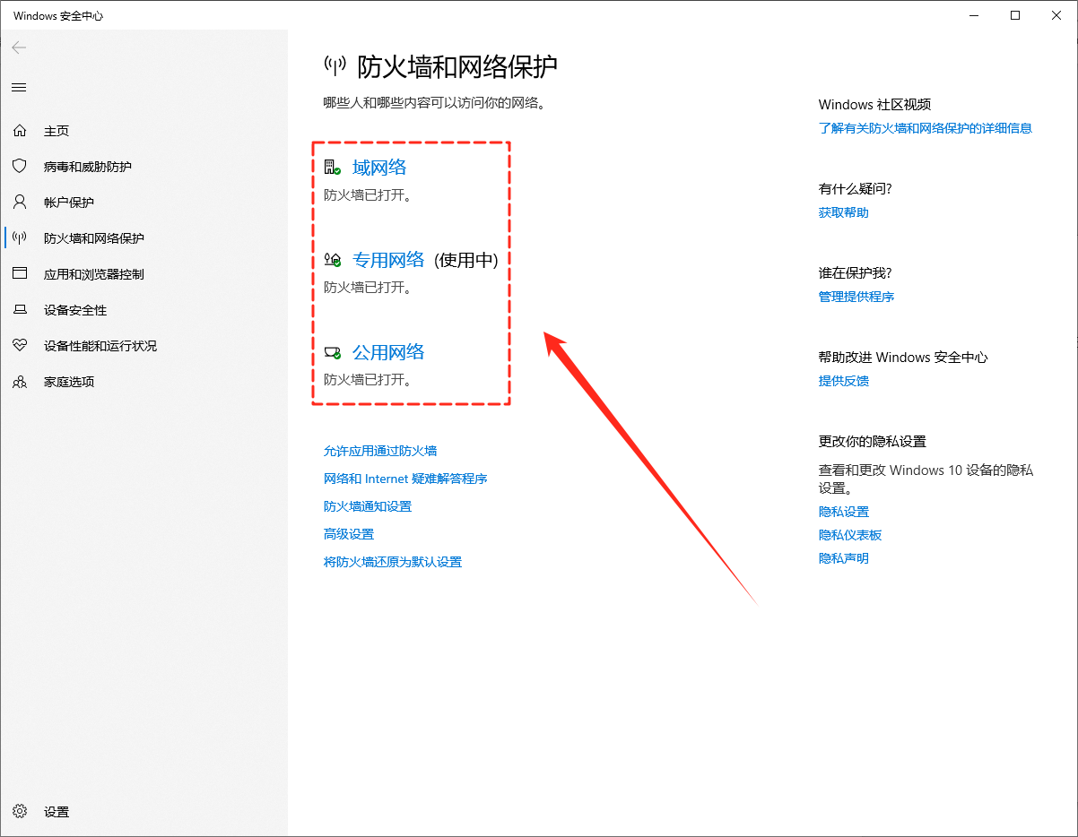This screenshot has width=1078, height=837.
Task: Open 设备性能和运行状况 section
Action: [x=112, y=345]
